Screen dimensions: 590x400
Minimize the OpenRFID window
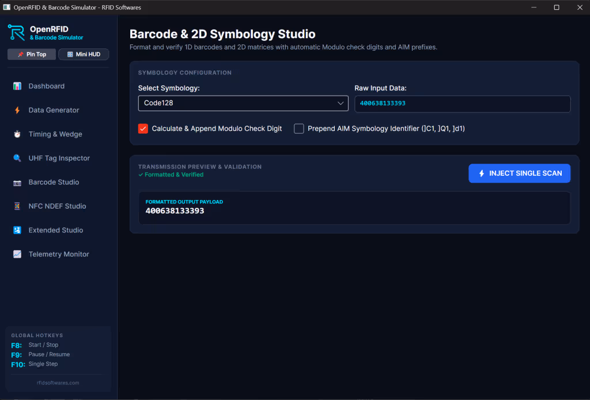pos(534,7)
